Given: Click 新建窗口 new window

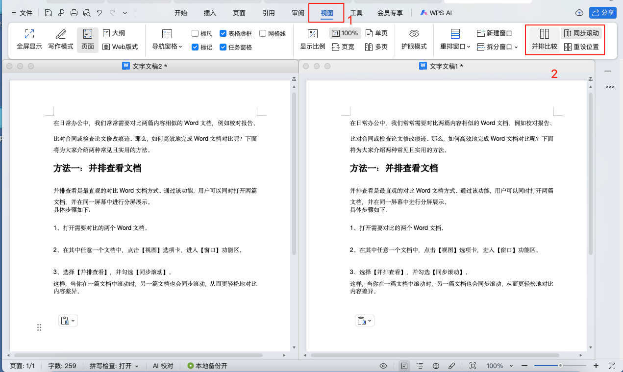Looking at the screenshot, I should (x=494, y=33).
